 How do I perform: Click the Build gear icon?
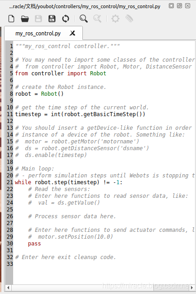pyautogui.click(x=115, y=19)
